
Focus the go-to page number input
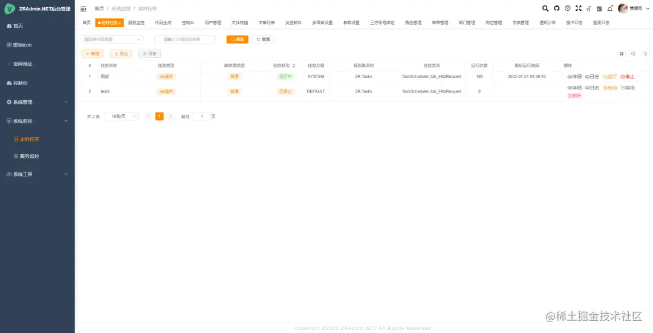(x=201, y=117)
